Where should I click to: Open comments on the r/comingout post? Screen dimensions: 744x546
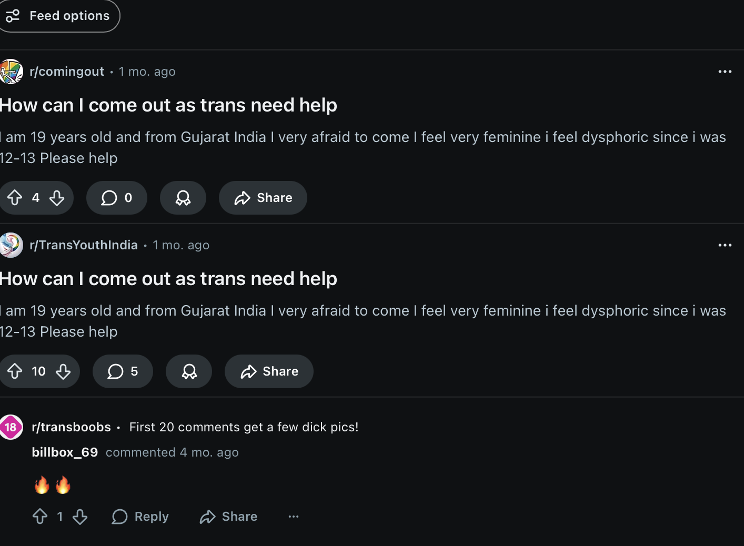pos(116,198)
